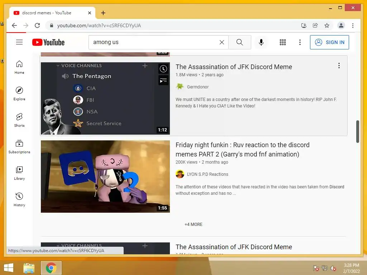Screen dimensions: 367x275
Task: Go to Home in the sidebar
Action: (x=19, y=67)
